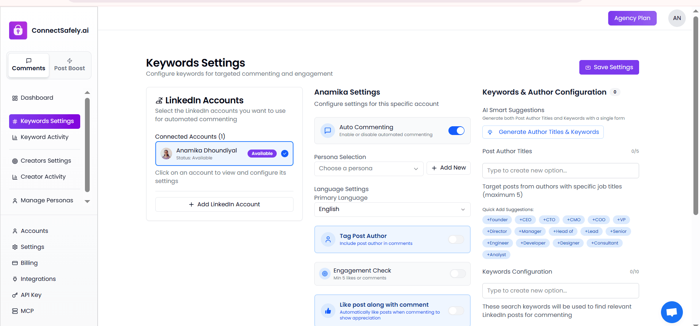Click the Keywords Settings hash icon
The image size is (700, 326).
15,122
